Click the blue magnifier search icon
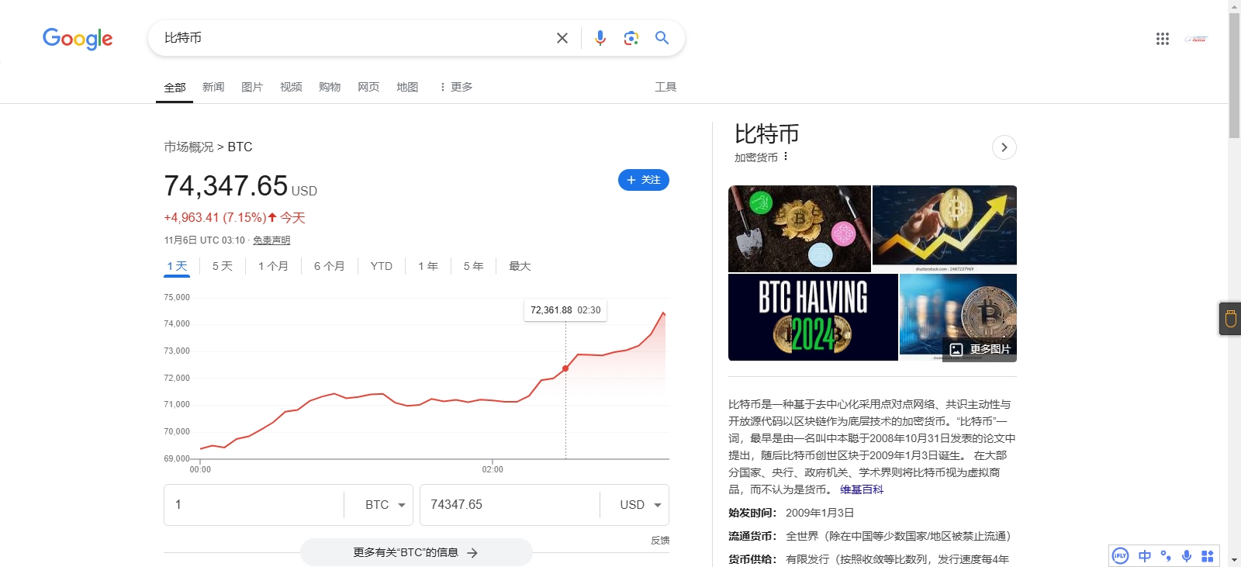Screen dimensions: 1241x567 click(662, 38)
